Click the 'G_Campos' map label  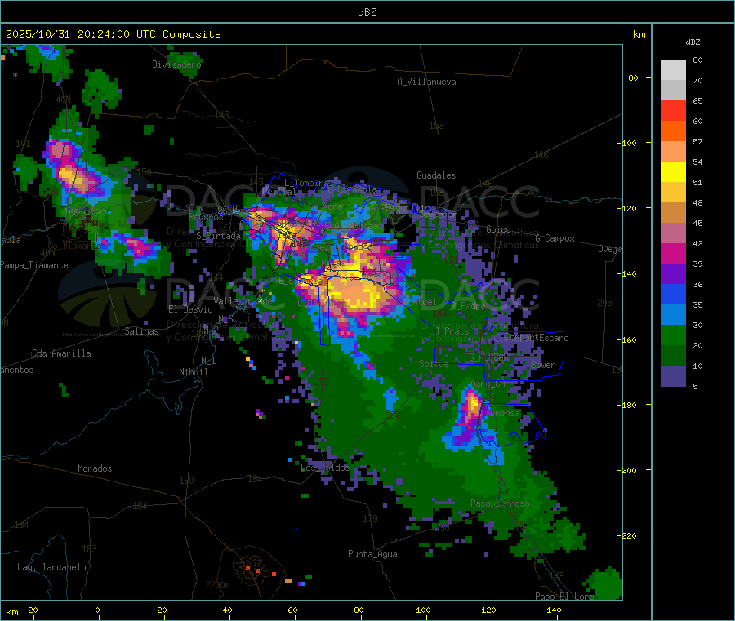555,238
